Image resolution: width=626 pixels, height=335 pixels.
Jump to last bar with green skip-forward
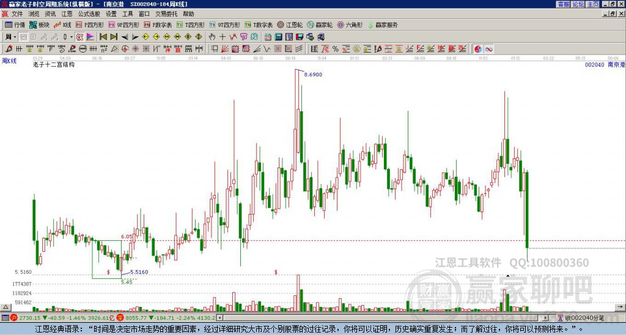tap(114, 37)
